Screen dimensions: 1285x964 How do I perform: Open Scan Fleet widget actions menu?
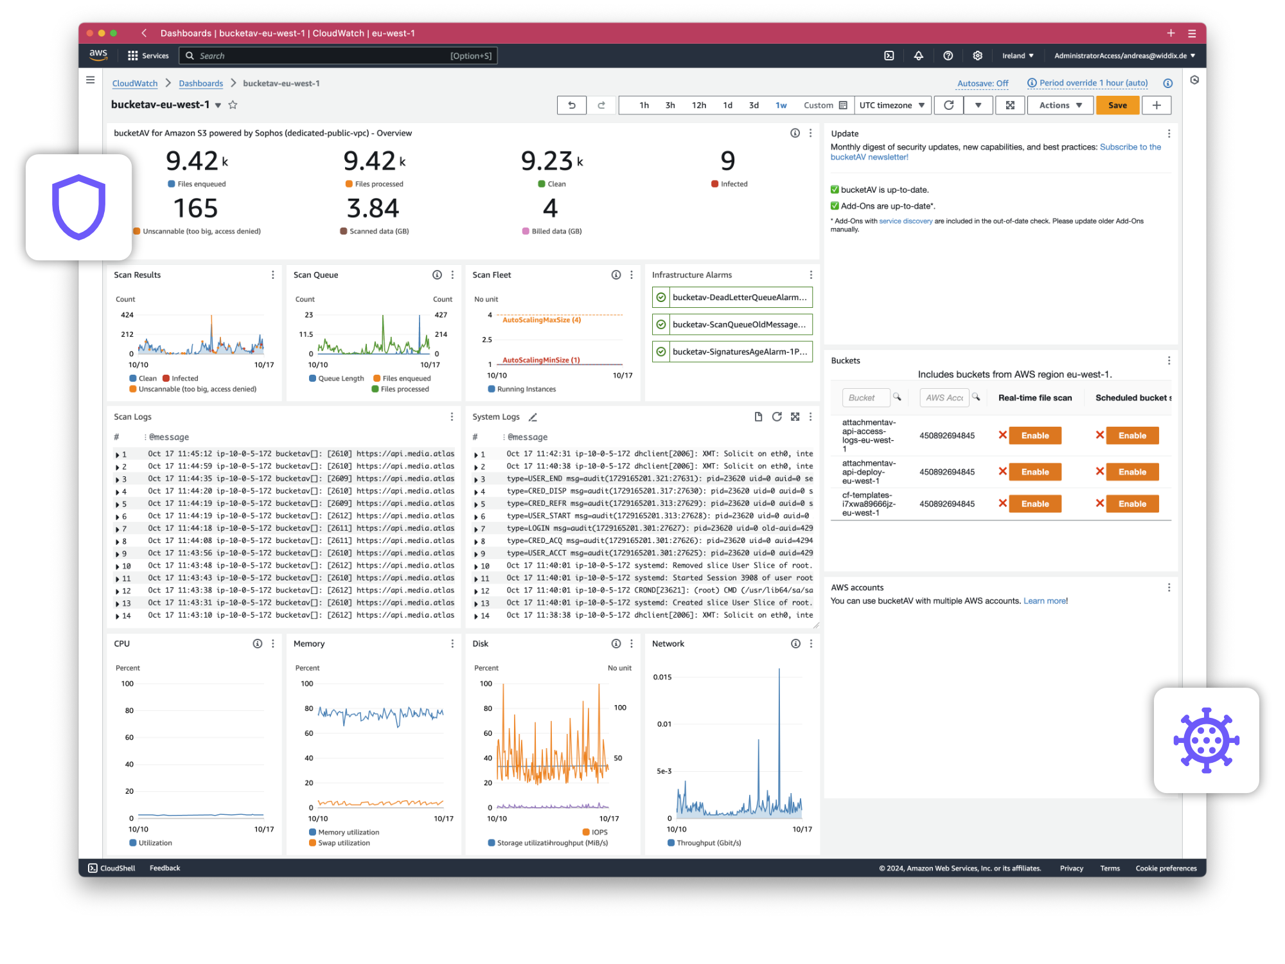[632, 275]
